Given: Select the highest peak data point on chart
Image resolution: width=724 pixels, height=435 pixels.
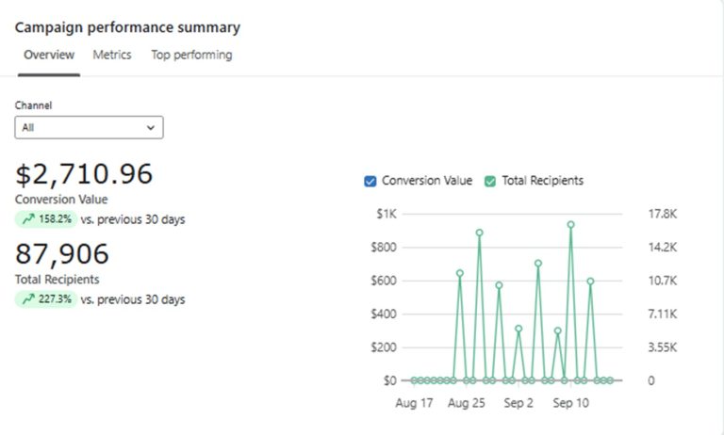Looking at the screenshot, I should [570, 224].
